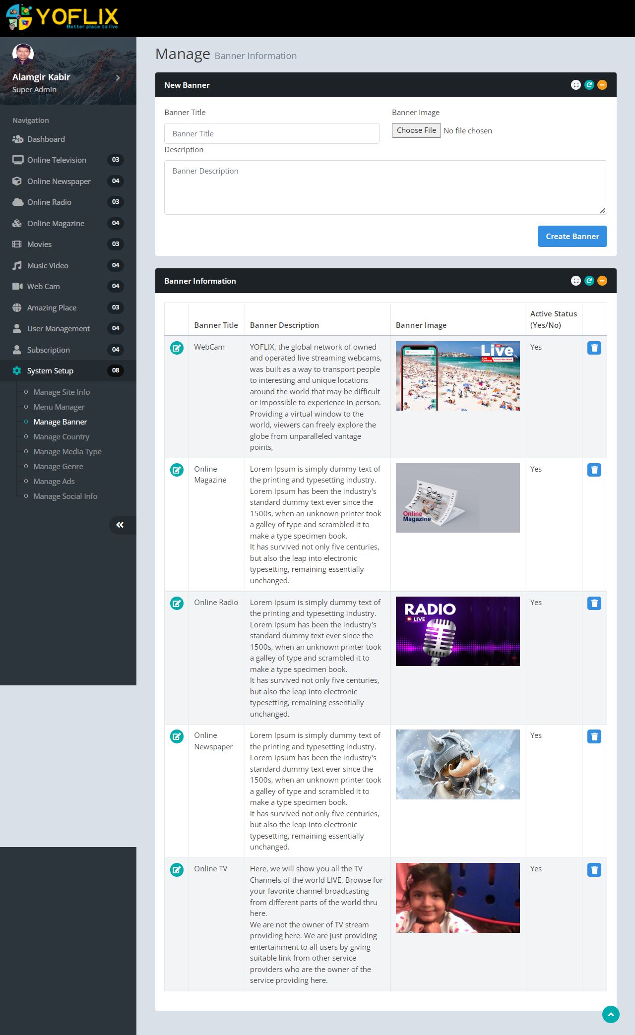This screenshot has height=1035, width=635.
Task: Open Manage Genre submenu item
Action: (58, 467)
